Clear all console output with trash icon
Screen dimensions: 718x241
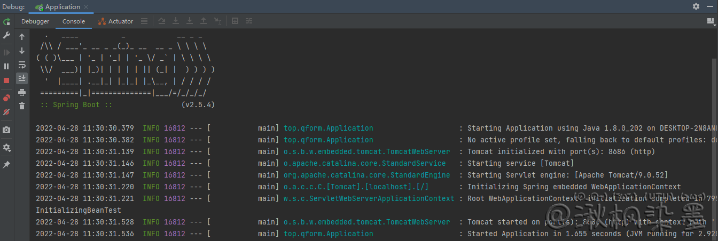click(x=22, y=106)
